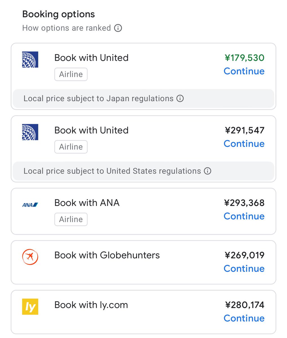Select the green ¥179,530 price
This screenshot has width=287, height=338.
pos(245,58)
